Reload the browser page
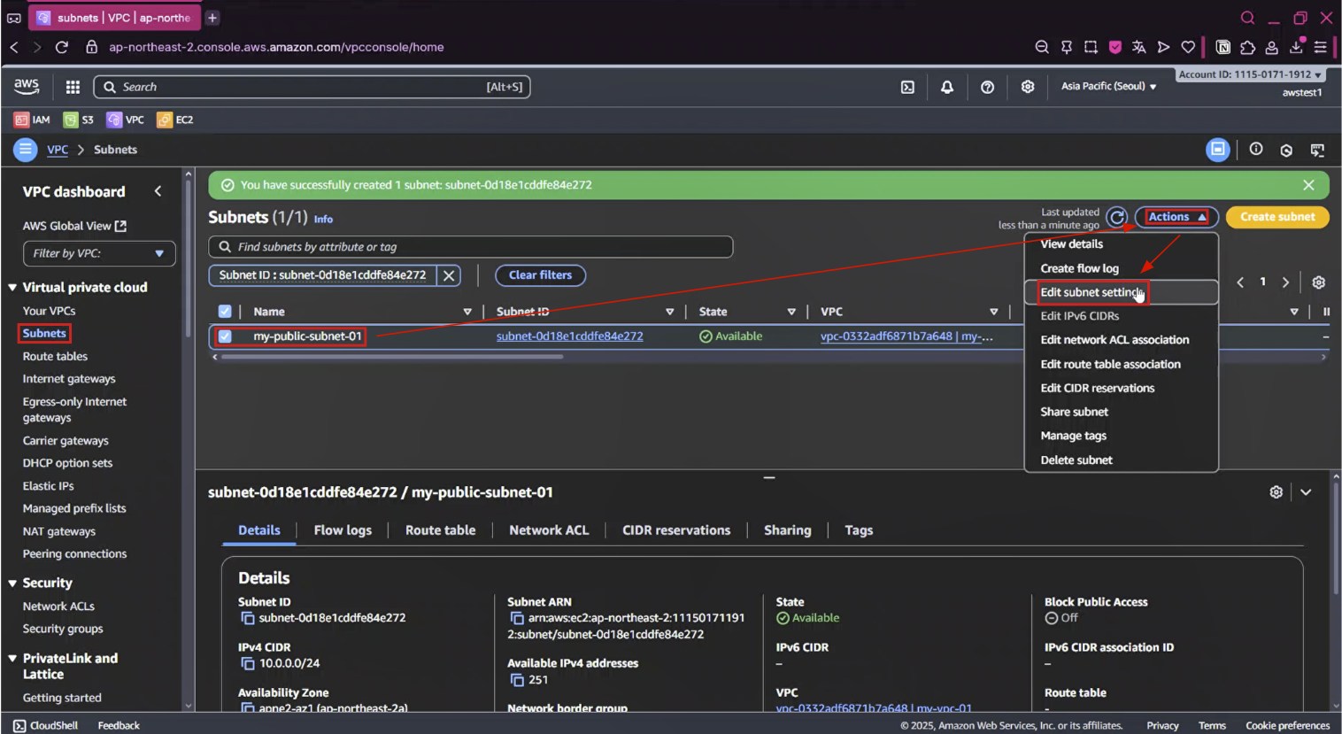 tap(62, 47)
